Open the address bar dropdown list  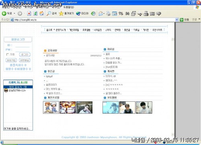[x=177, y=20]
